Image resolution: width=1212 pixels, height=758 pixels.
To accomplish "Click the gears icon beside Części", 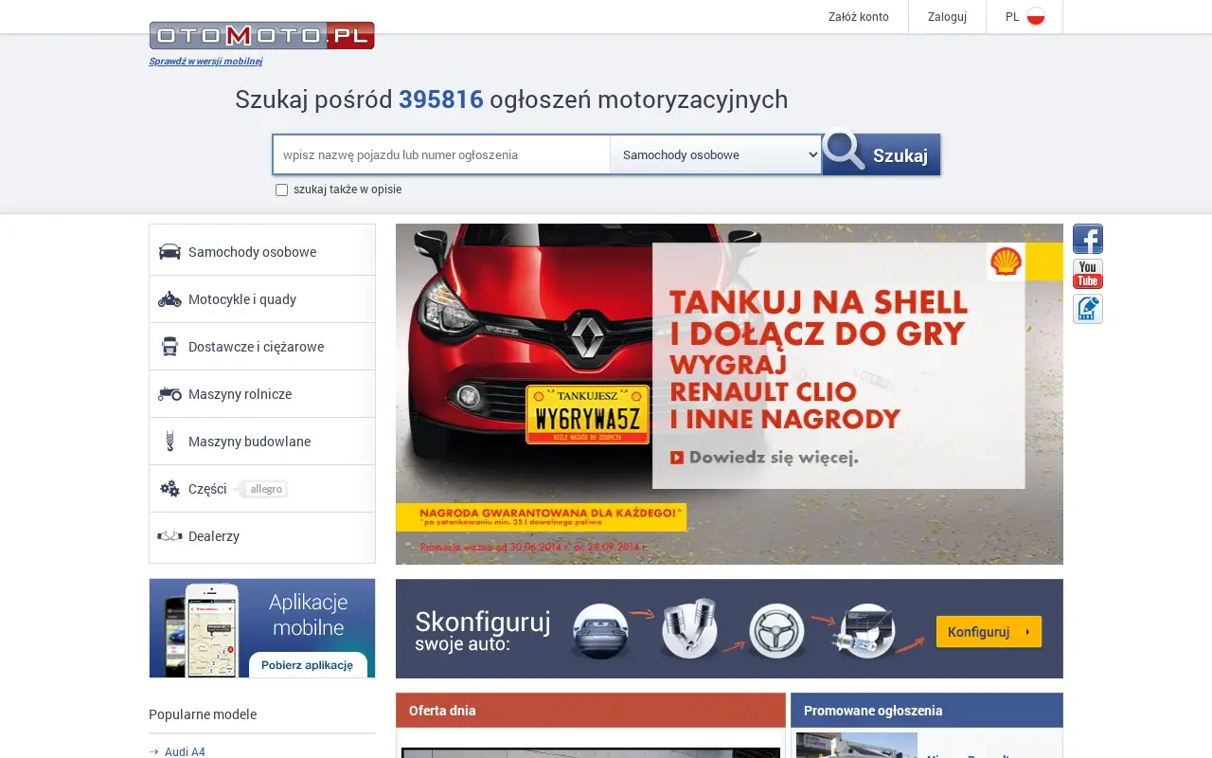I will point(169,489).
